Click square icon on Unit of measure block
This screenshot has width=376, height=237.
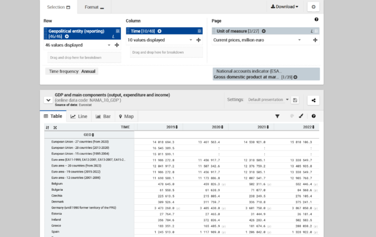click(x=316, y=31)
